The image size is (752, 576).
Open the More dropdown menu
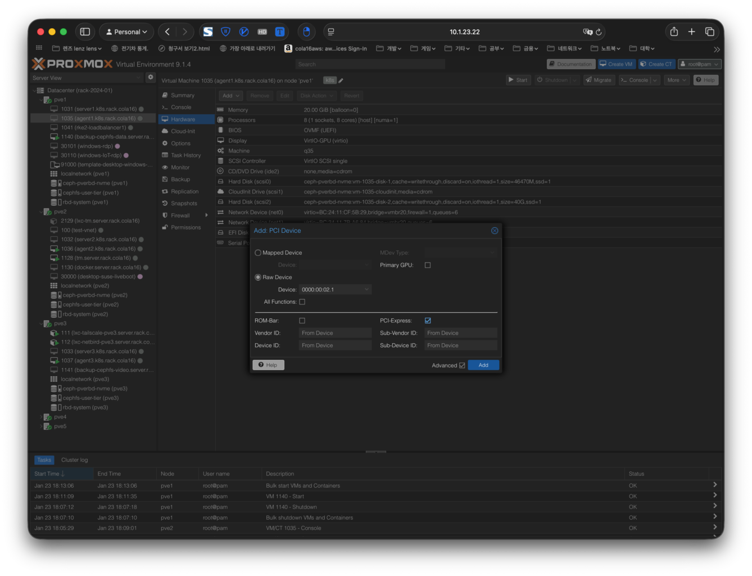[676, 80]
